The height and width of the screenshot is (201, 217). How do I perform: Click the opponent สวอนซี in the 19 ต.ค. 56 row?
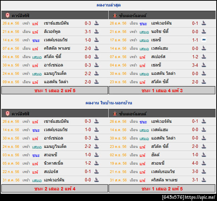click(x=158, y=163)
